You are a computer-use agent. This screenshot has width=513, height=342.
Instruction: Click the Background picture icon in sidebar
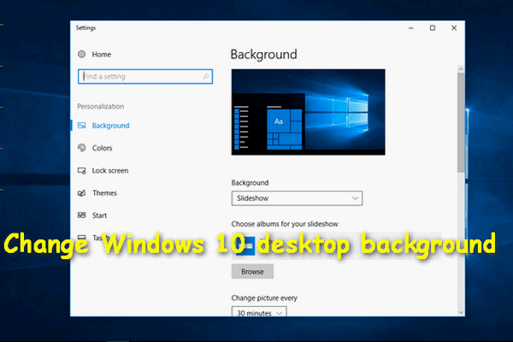click(81, 126)
